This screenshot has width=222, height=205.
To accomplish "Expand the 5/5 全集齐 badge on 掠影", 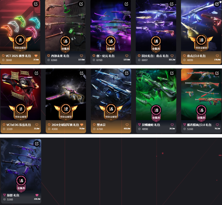I will (x=21, y=184).
